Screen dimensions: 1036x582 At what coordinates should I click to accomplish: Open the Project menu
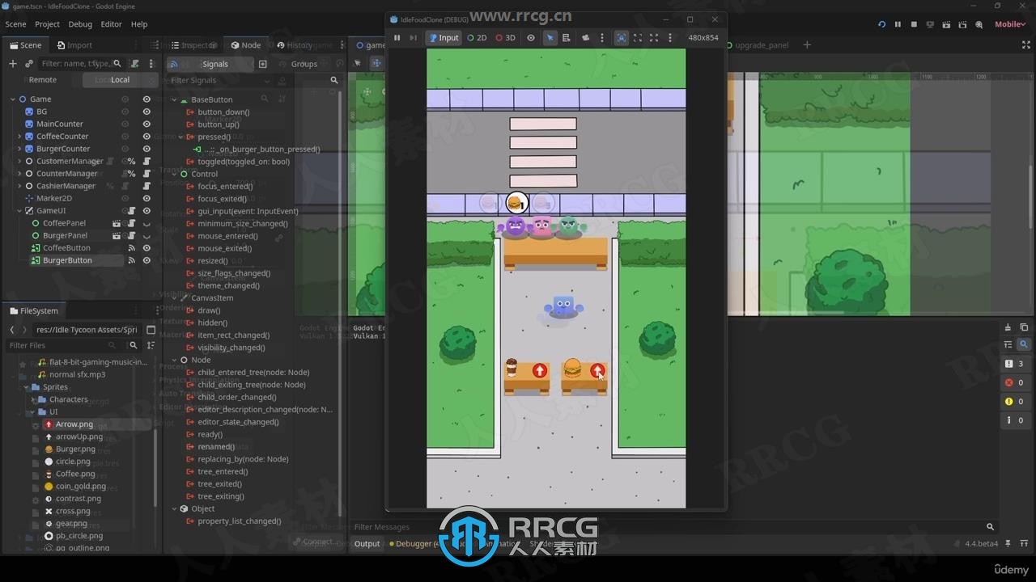[47, 24]
